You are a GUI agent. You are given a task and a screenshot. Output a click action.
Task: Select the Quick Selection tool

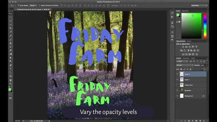point(11,24)
